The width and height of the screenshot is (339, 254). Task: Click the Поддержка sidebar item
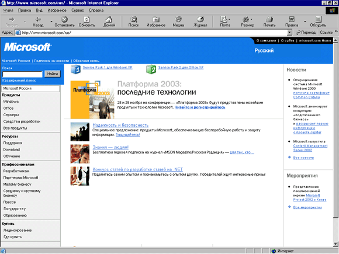click(12, 143)
